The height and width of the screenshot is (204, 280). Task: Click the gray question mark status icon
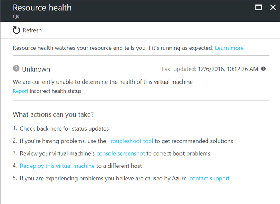(16, 68)
